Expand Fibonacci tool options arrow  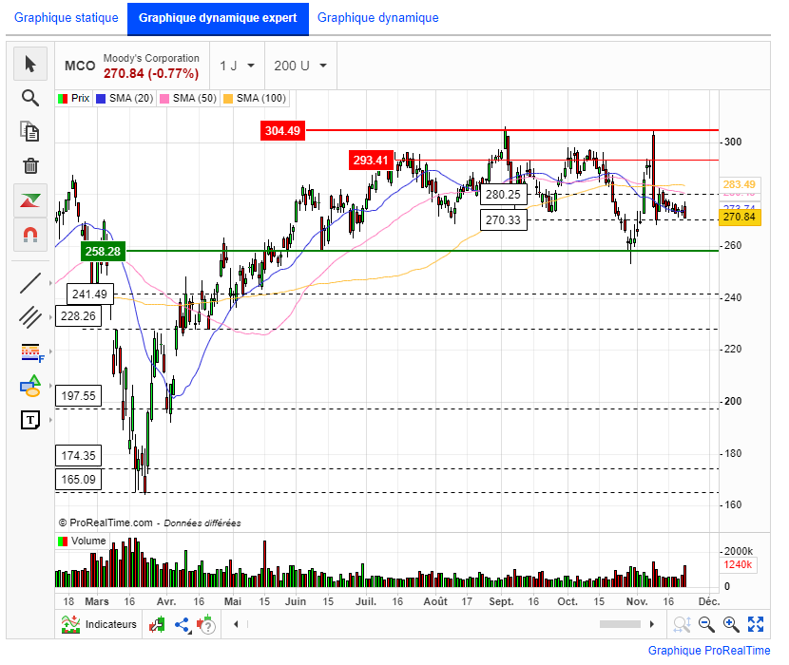pyautogui.click(x=50, y=351)
